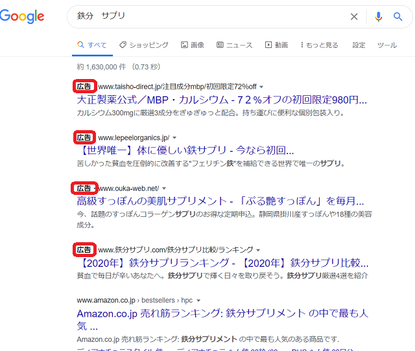
Task: Expand dropdown arrow next to amazon.co.jp breadcrumb
Action: [x=198, y=300]
